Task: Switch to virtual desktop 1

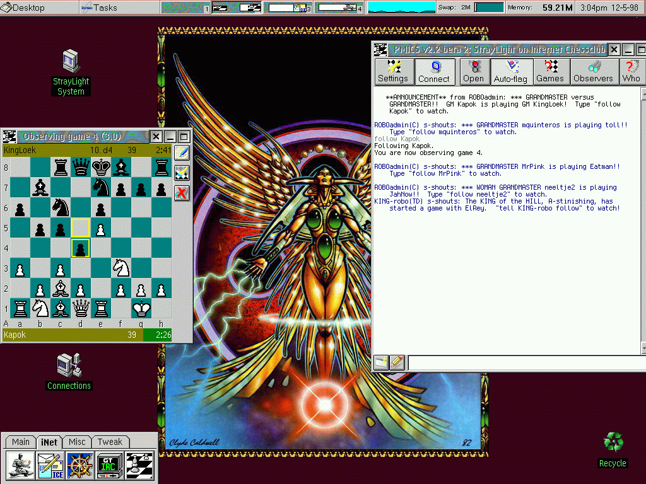Action: pyautogui.click(x=186, y=8)
